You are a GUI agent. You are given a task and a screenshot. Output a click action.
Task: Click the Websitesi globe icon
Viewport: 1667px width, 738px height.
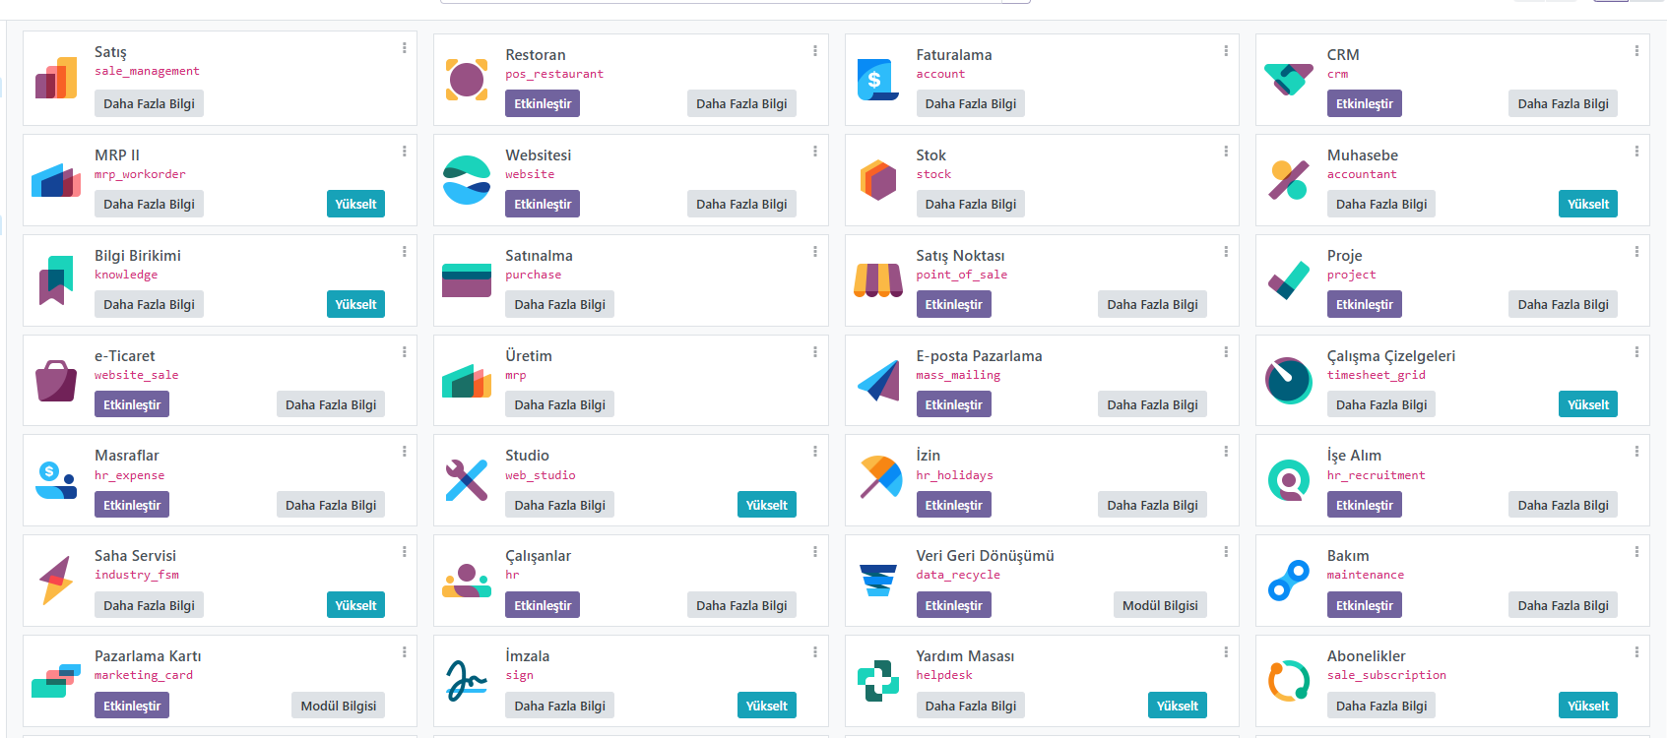click(x=467, y=179)
